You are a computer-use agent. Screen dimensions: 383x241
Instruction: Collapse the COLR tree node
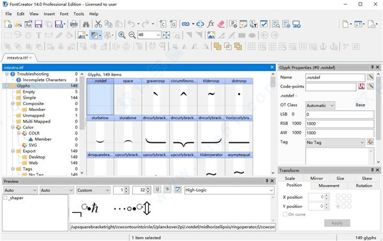pyautogui.click(x=19, y=133)
